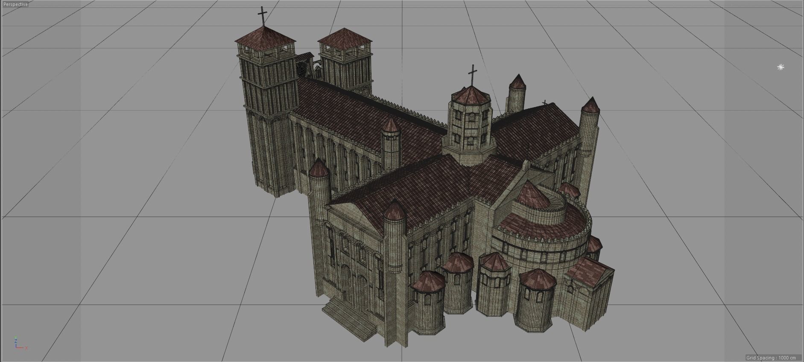The height and width of the screenshot is (362, 804).
Task: Select the cross atop the front-left bell tower
Action: [x=262, y=16]
